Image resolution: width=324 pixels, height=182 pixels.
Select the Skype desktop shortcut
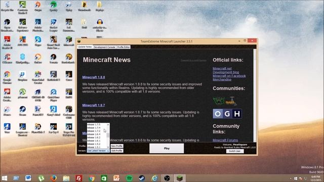point(38,41)
